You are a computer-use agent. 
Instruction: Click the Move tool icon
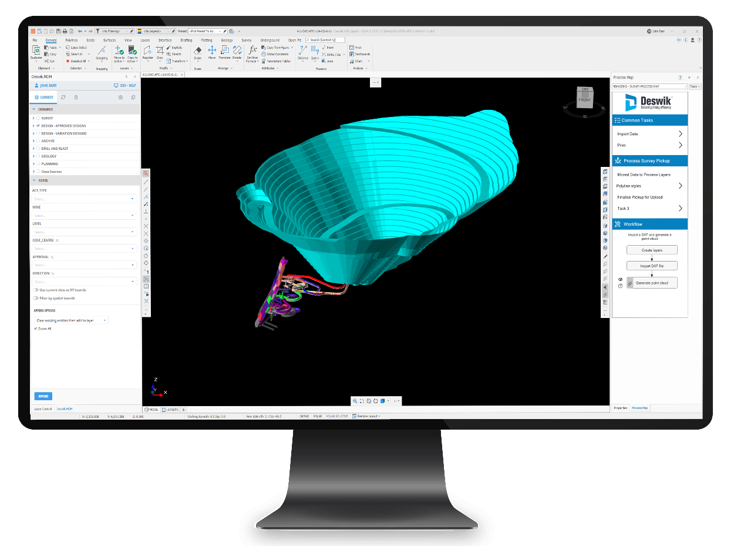pyautogui.click(x=212, y=53)
